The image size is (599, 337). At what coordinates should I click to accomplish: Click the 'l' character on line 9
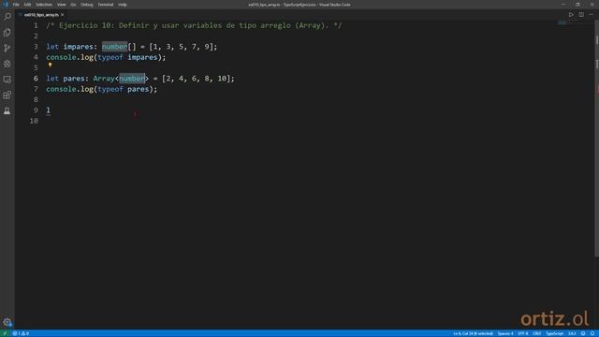[x=48, y=110]
